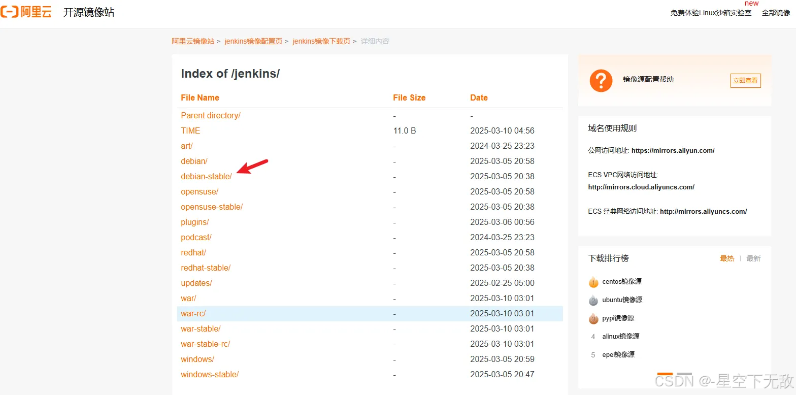Viewport: 796px width, 395px height.
Task: Open the windows-stable/ directory
Action: point(210,374)
